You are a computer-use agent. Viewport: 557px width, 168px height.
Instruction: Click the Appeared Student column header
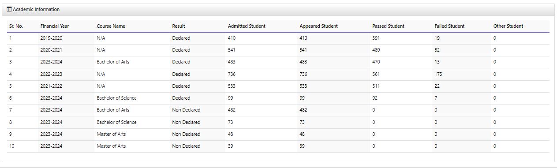pyautogui.click(x=318, y=26)
